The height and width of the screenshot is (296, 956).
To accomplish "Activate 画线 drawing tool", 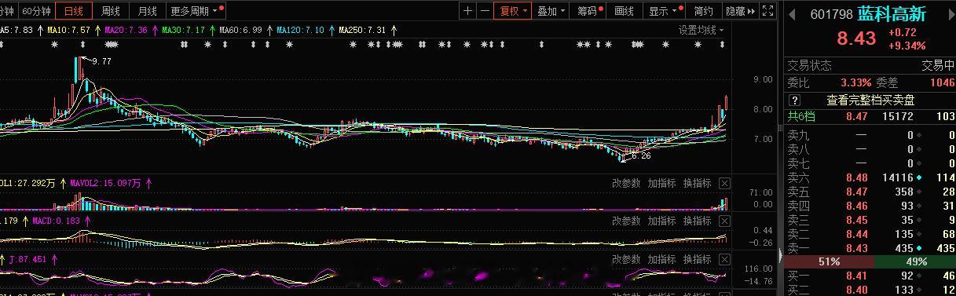I will pyautogui.click(x=625, y=11).
